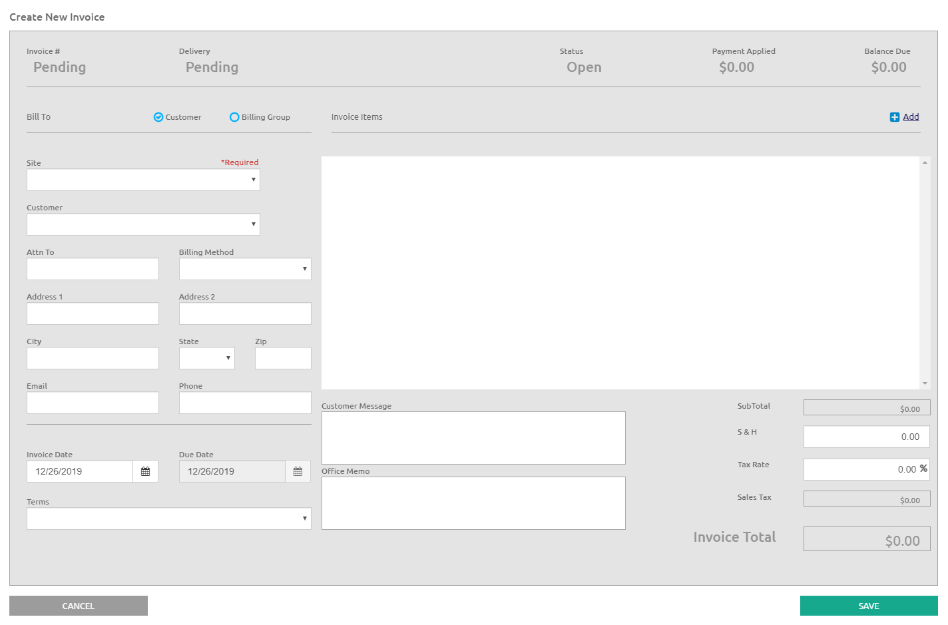This screenshot has width=948, height=625.
Task: Click the CANCEL button
Action: click(x=78, y=606)
